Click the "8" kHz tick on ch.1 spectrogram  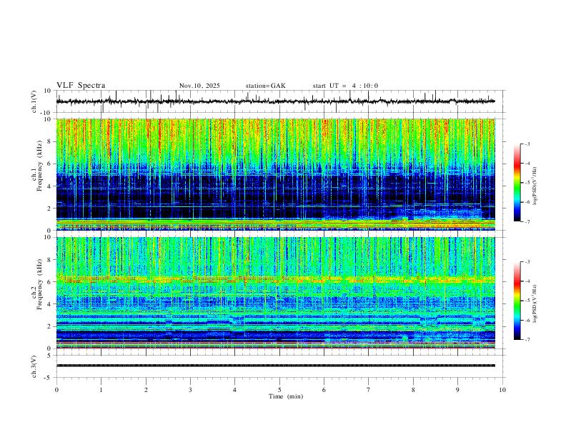coord(49,141)
